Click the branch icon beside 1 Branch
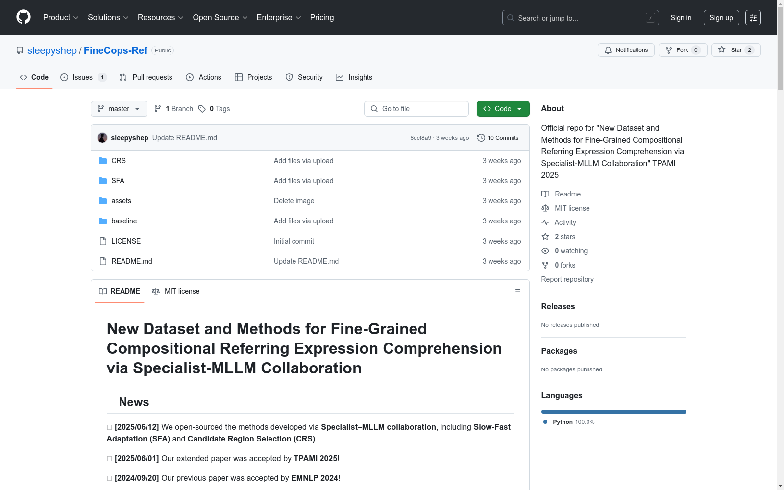Viewport: 784px width, 490px height. (x=158, y=109)
